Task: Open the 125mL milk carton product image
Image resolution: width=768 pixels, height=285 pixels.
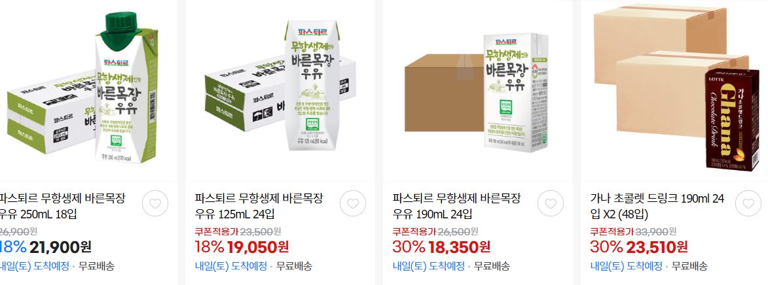Action: coord(281,90)
